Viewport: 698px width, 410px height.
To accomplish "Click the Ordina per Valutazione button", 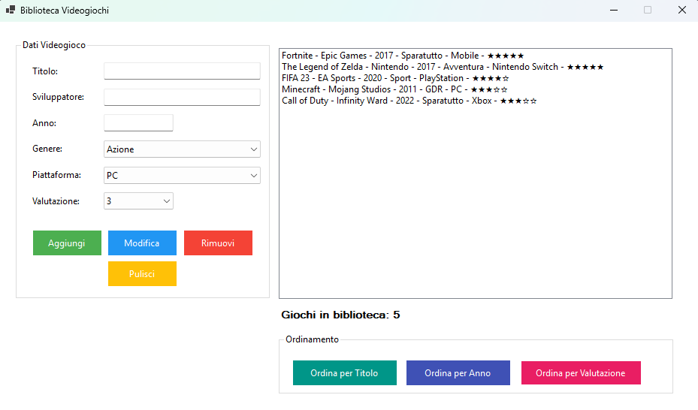I will tap(581, 372).
